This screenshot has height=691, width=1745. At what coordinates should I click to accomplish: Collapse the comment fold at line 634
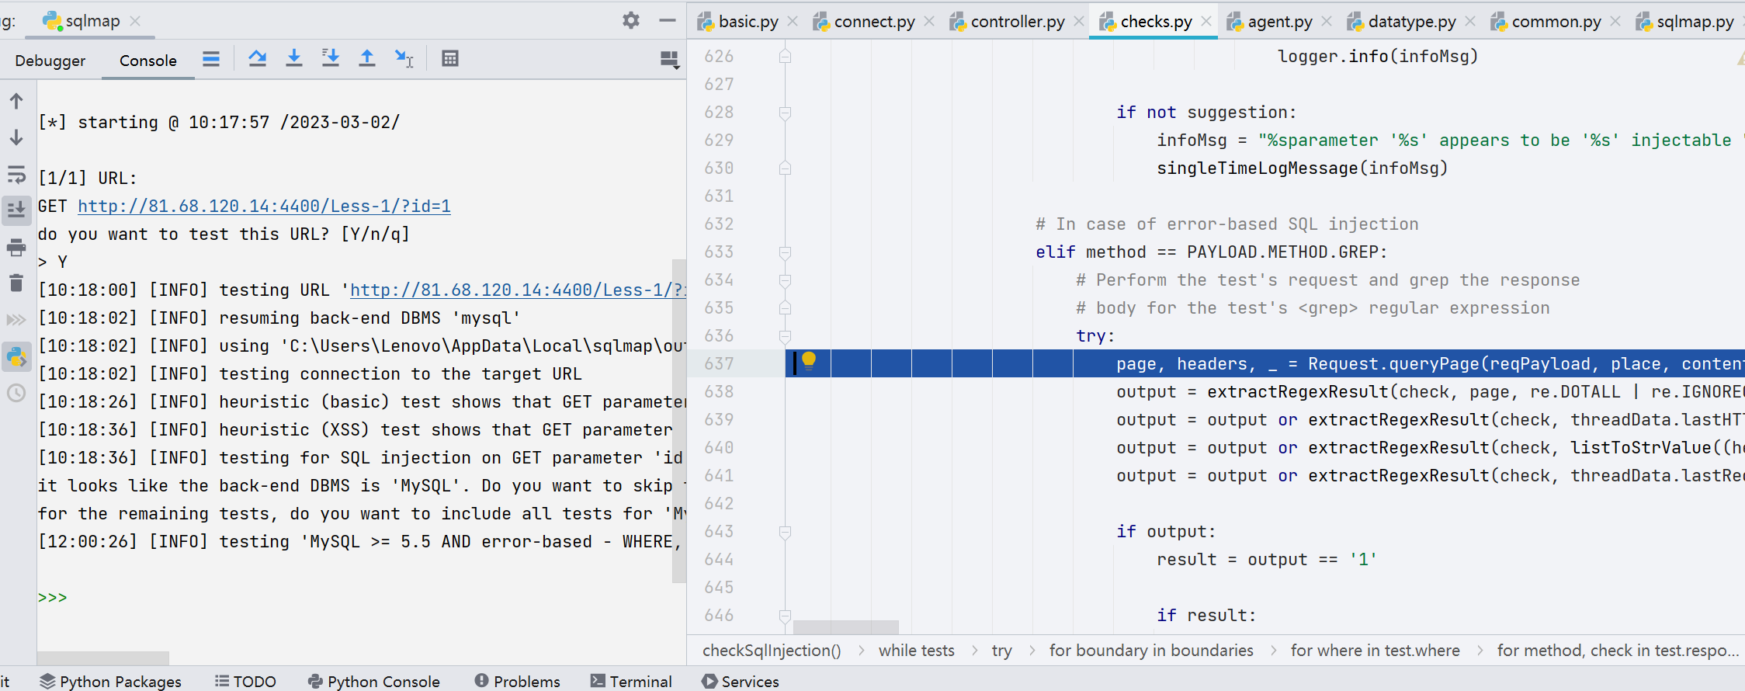pyautogui.click(x=785, y=280)
